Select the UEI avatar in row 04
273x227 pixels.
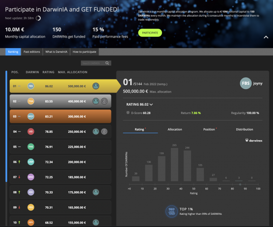(31, 131)
